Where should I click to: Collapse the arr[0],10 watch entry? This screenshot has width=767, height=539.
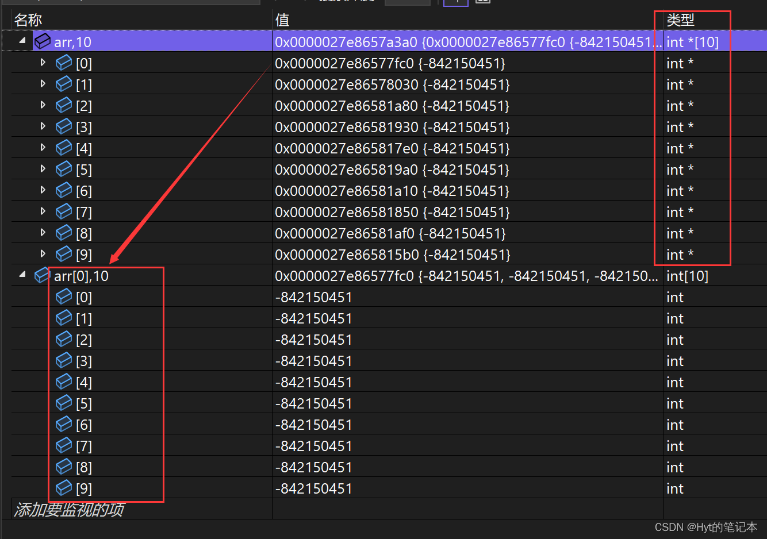(x=22, y=275)
